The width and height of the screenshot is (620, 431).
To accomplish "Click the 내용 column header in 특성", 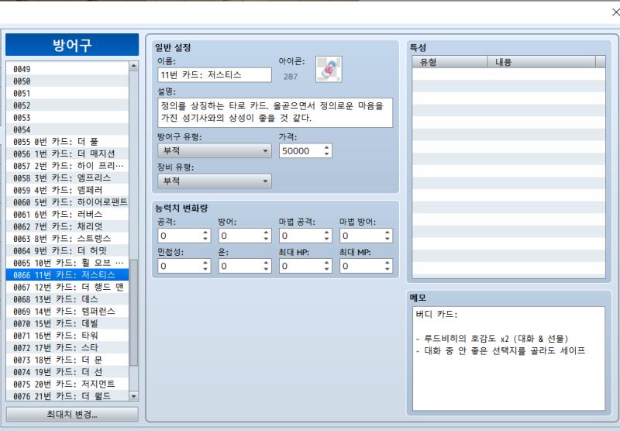I will click(x=541, y=62).
